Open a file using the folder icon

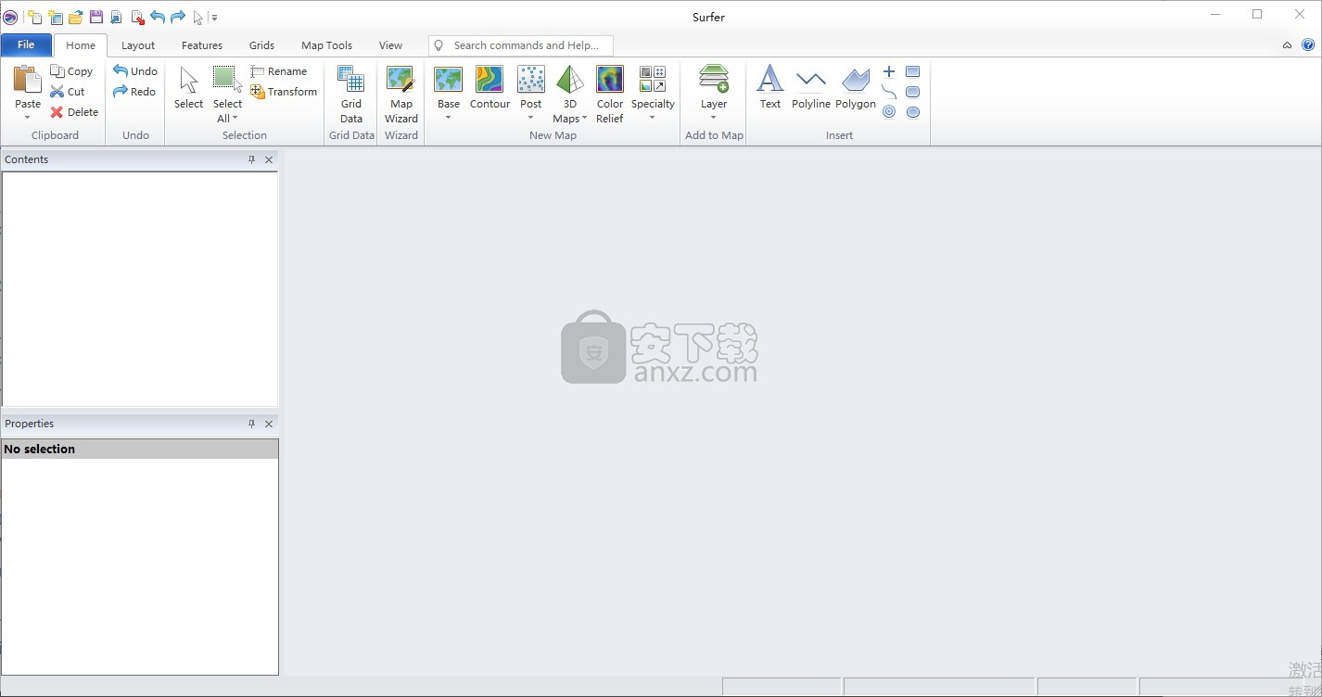coord(76,17)
